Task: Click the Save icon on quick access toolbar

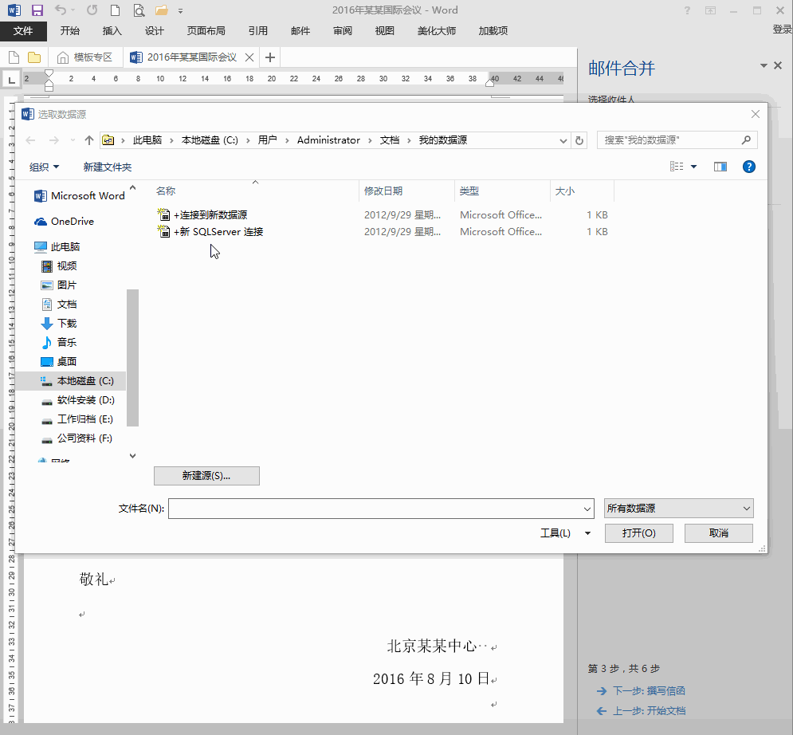Action: tap(37, 10)
